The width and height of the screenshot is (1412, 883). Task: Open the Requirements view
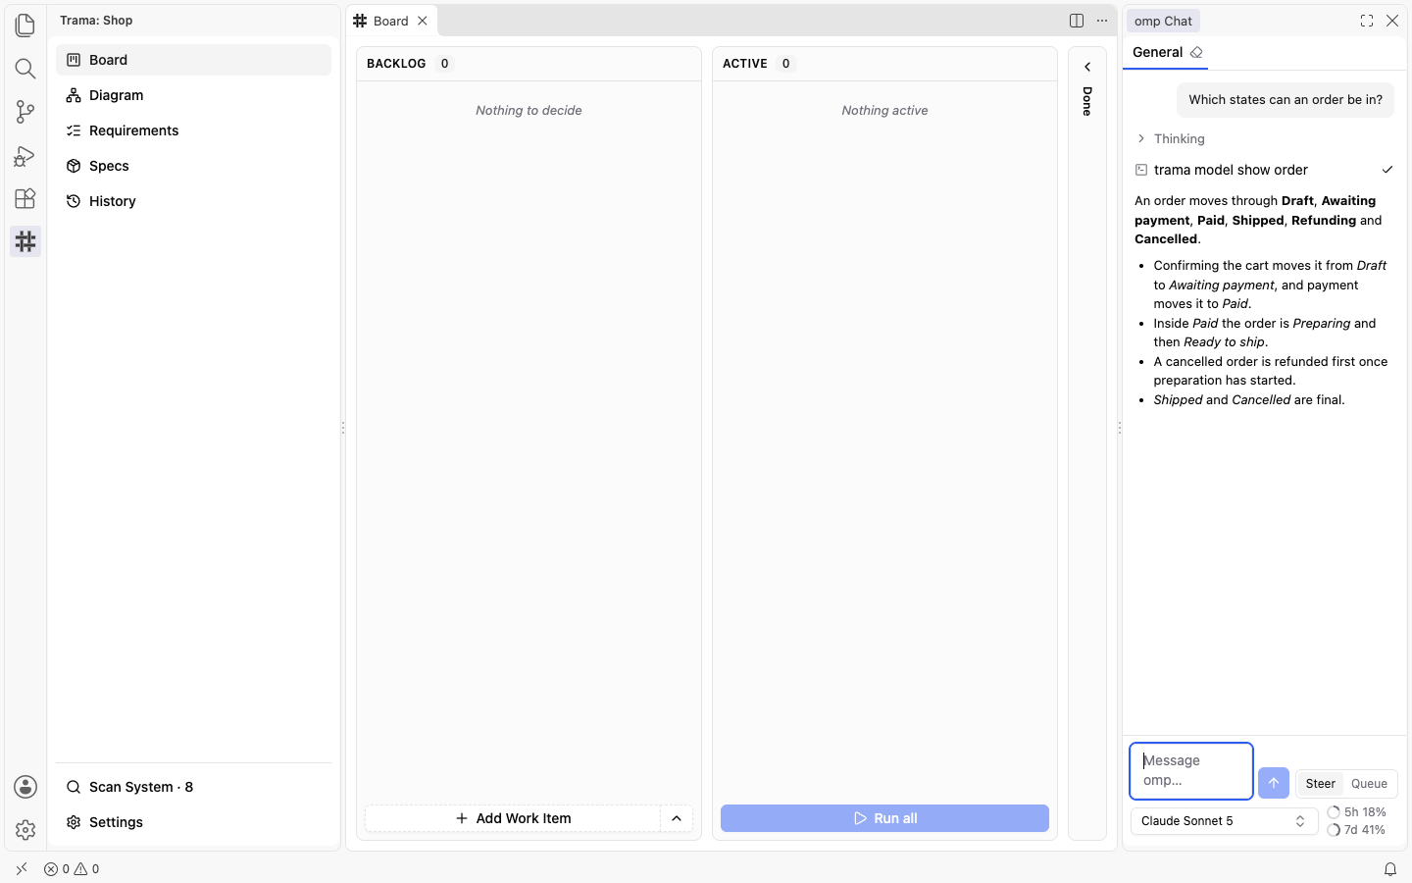[193, 130]
